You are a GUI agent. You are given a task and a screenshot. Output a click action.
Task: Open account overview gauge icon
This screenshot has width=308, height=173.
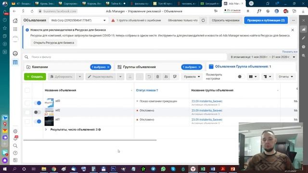coord(15,53)
